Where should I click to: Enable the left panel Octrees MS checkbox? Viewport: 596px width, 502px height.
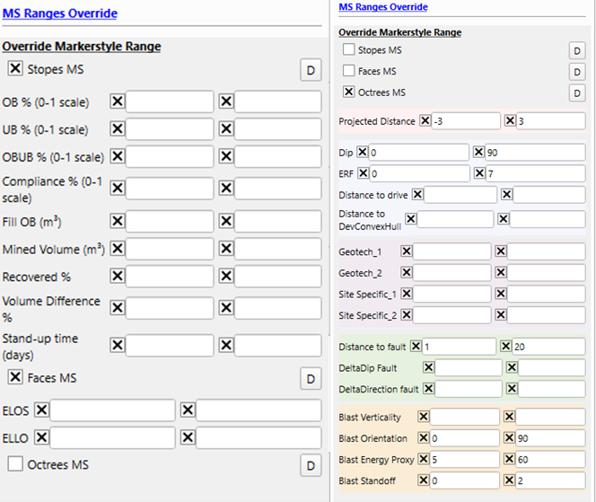15,464
